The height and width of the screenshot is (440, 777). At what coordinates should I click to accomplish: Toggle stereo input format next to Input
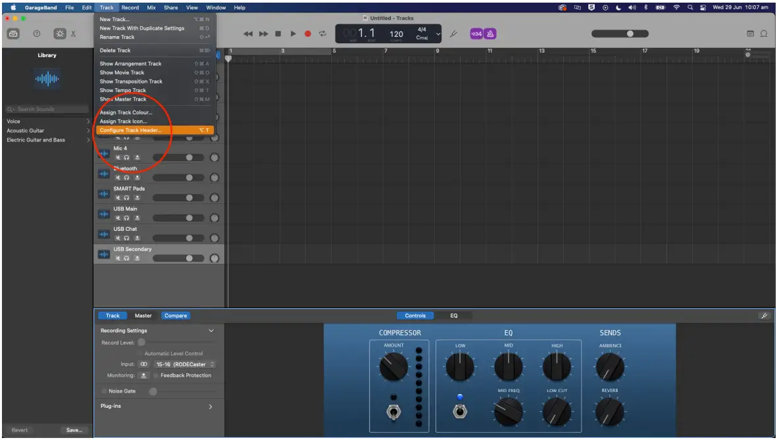click(x=144, y=364)
